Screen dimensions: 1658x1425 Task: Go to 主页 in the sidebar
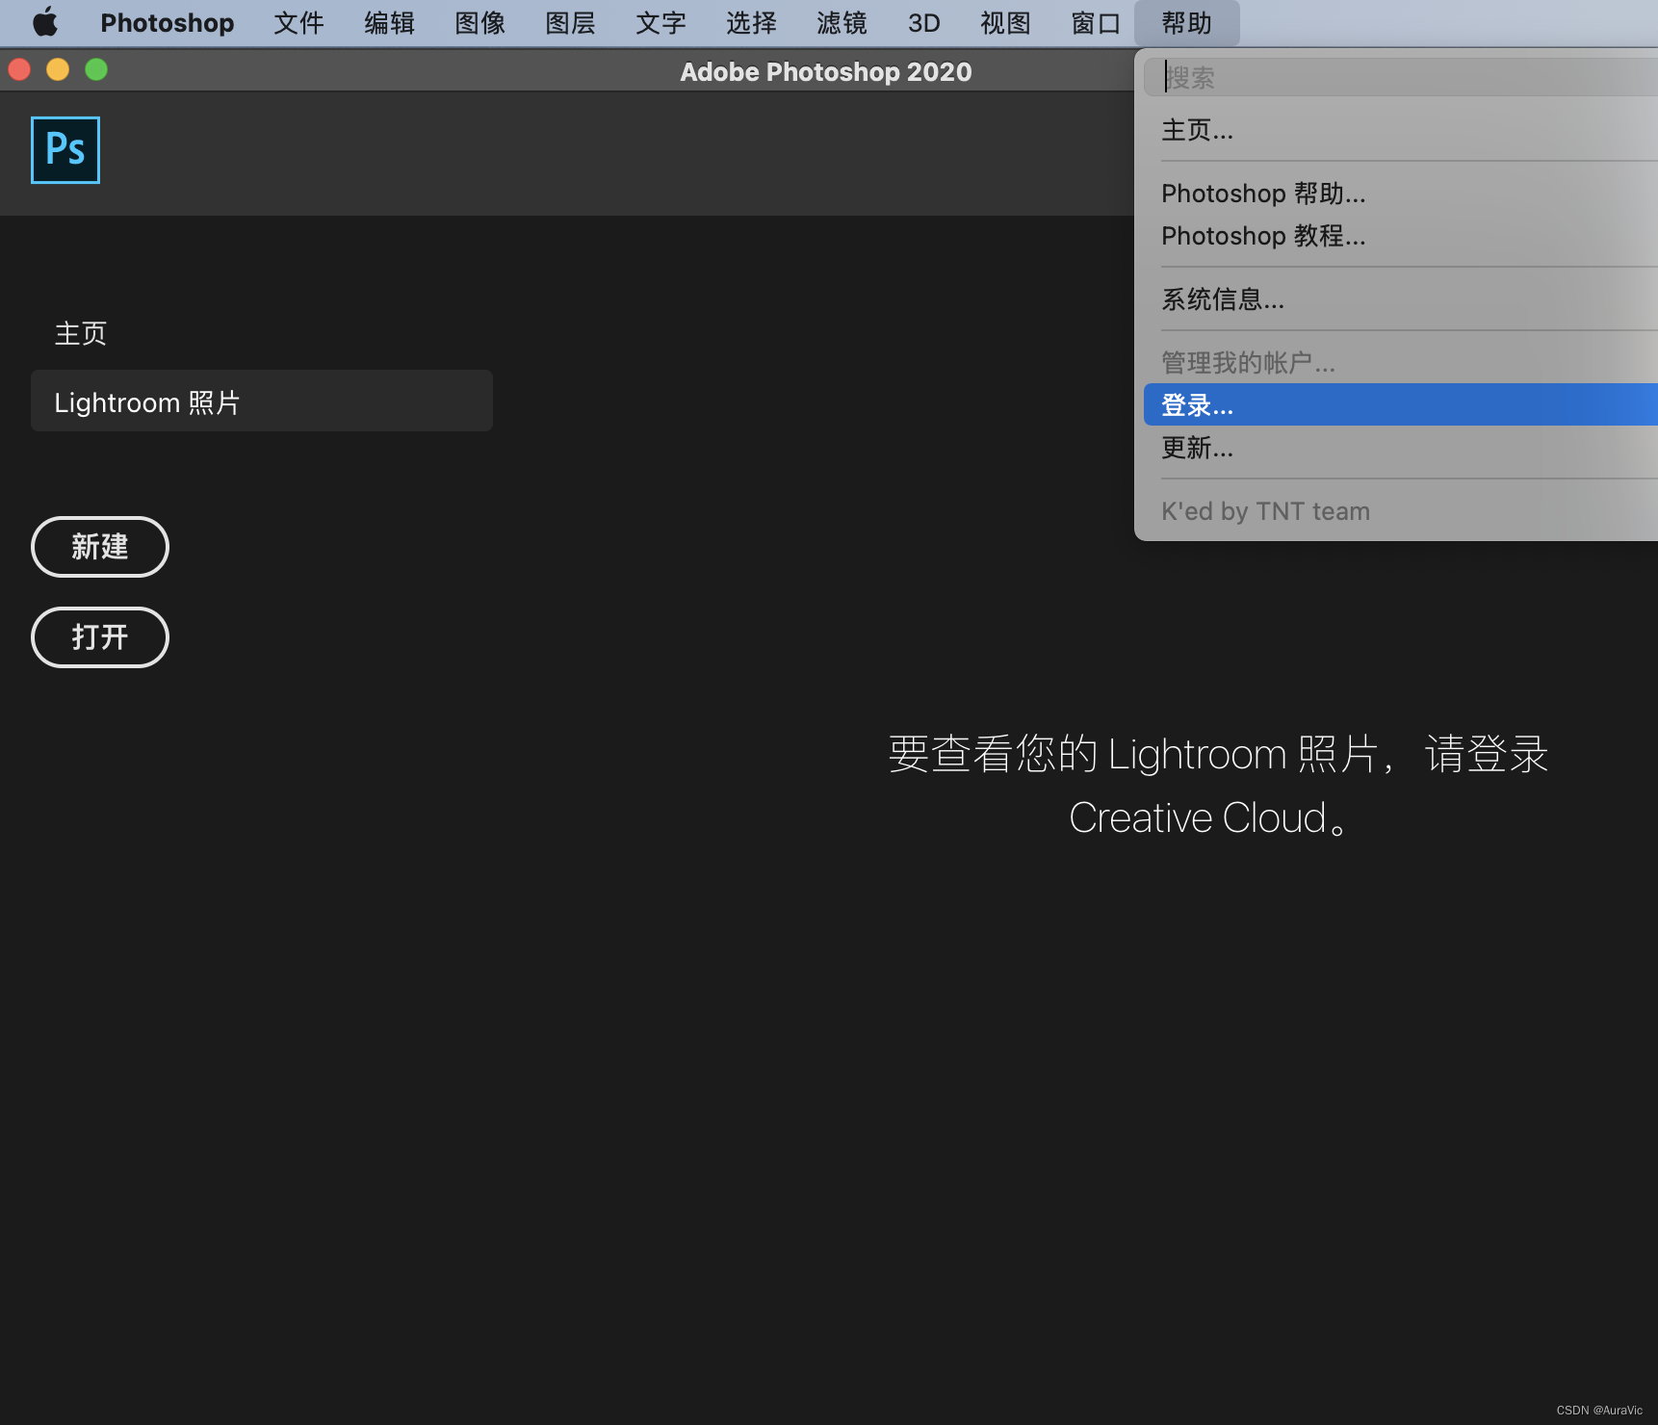tap(81, 333)
